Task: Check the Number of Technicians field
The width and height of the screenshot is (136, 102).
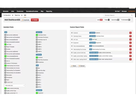Action: click(5, 63)
